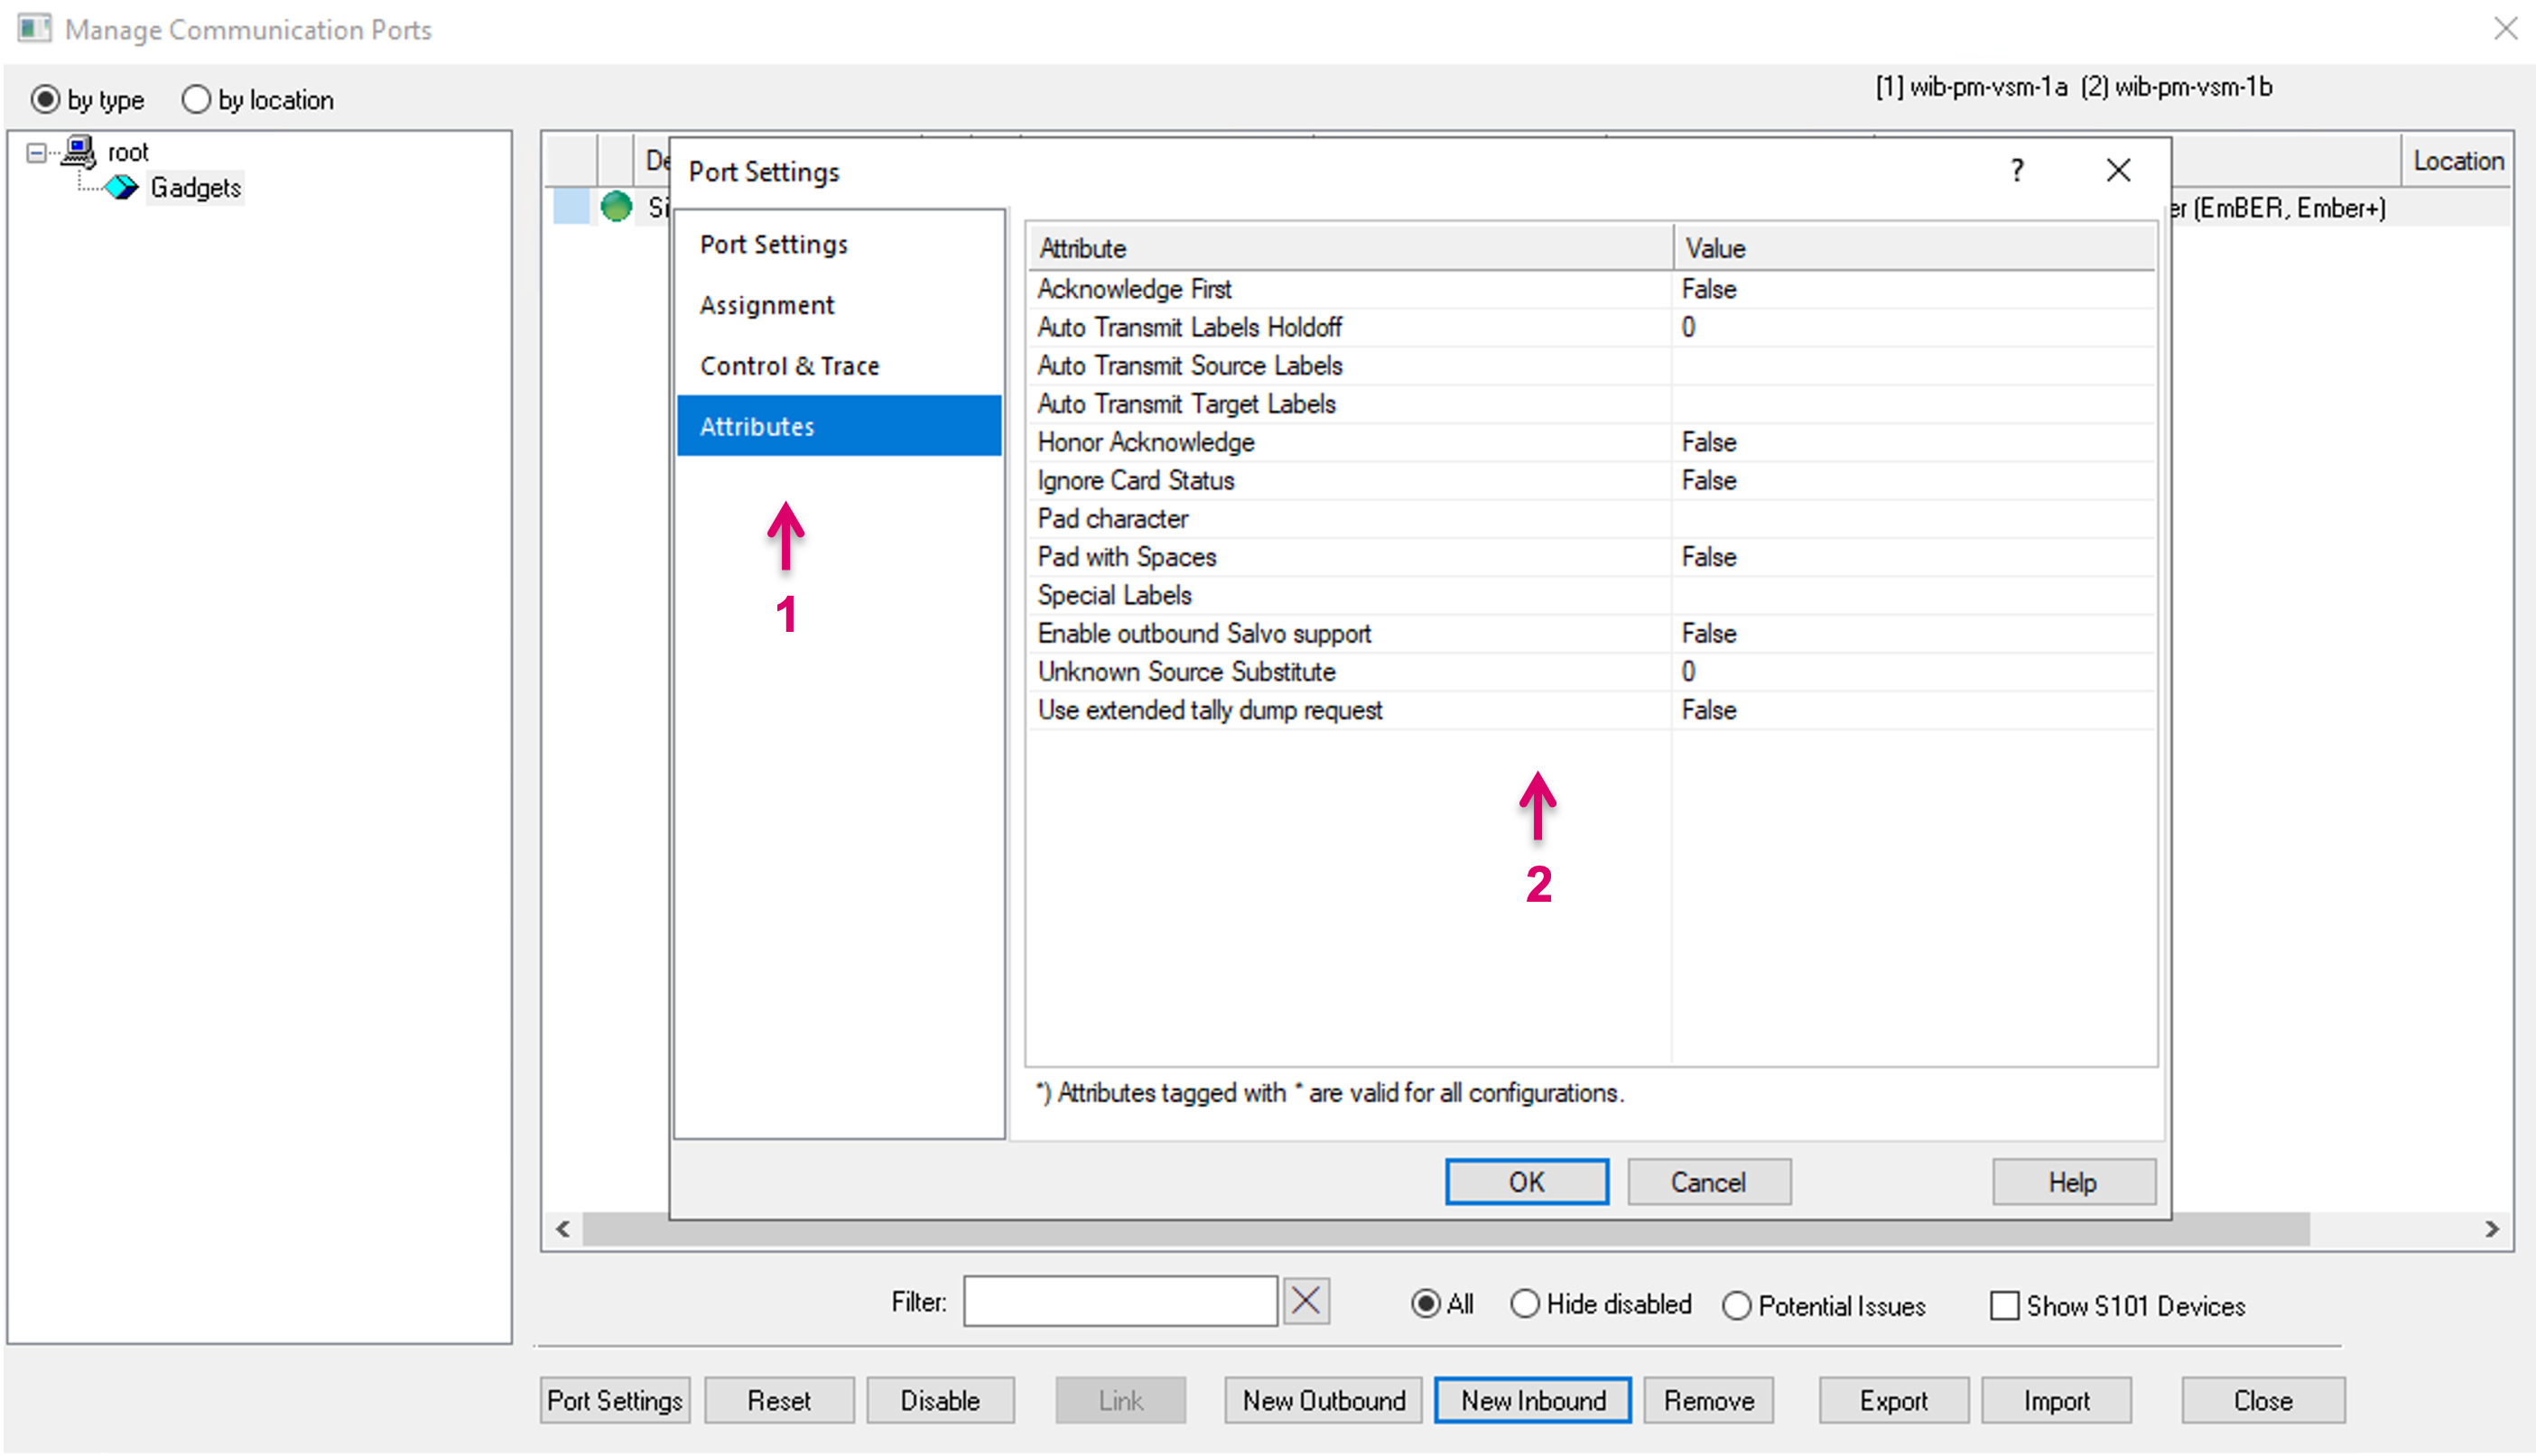Click the question mark help icon

click(2016, 171)
